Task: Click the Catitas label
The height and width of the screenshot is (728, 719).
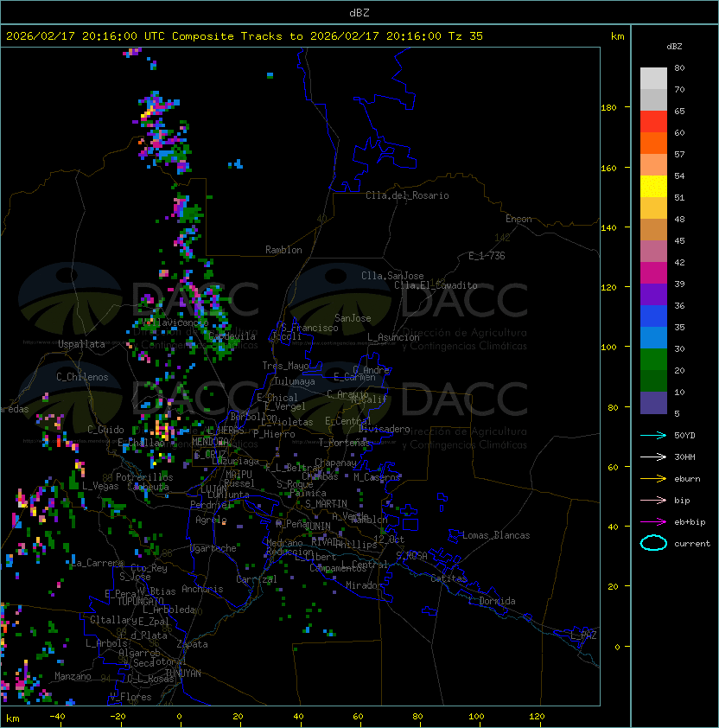Action: tap(449, 578)
